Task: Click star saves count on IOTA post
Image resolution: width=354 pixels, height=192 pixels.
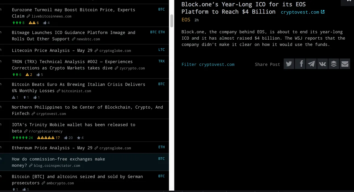Action: point(80,138)
